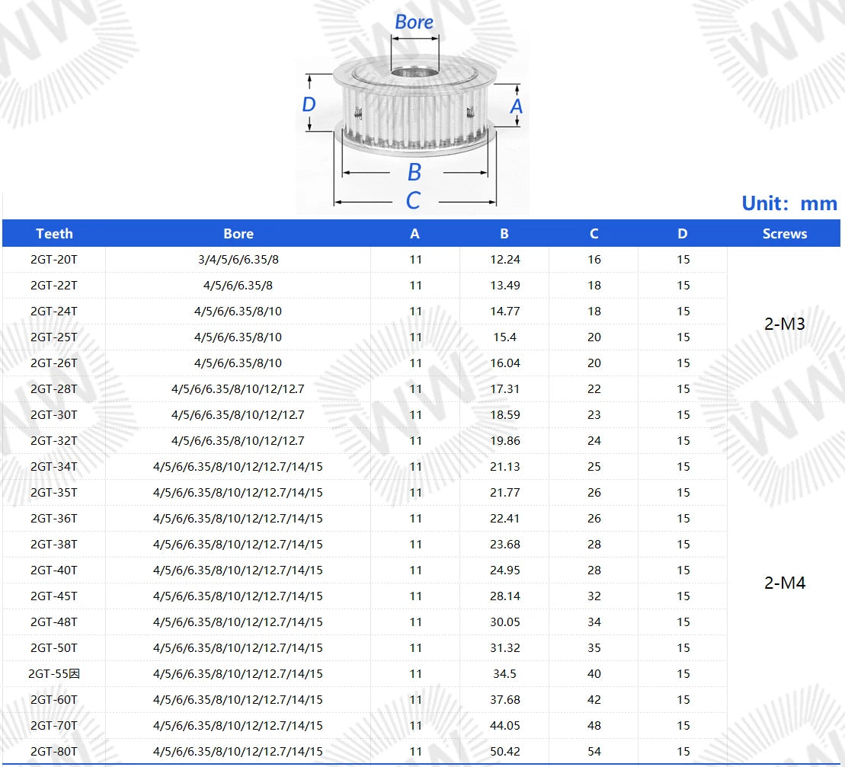Select the 2GT-22T teeth cell
Viewport: 845px width, 767px height.
(54, 286)
